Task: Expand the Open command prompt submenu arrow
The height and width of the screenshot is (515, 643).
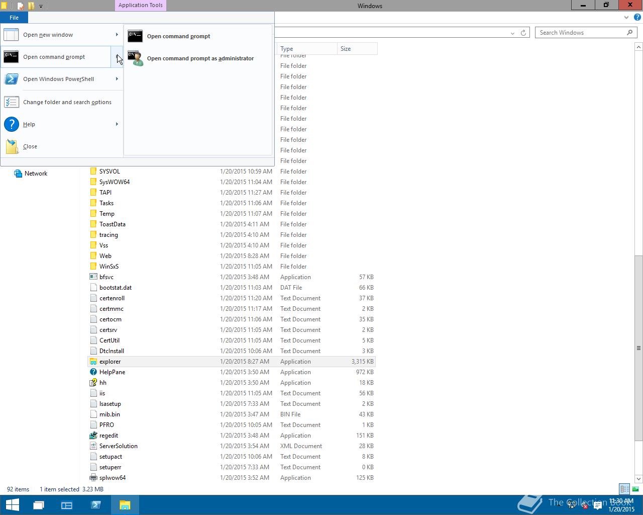Action: pos(117,57)
